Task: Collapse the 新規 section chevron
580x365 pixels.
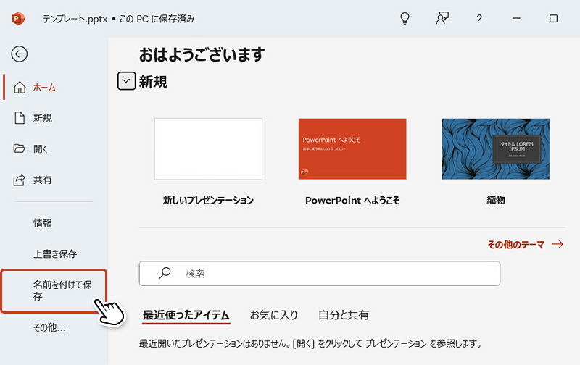Action: (126, 81)
